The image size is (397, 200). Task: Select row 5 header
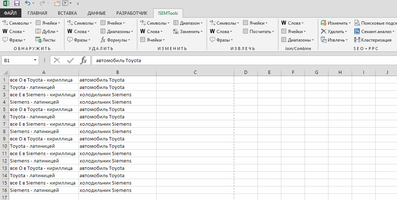click(4, 109)
